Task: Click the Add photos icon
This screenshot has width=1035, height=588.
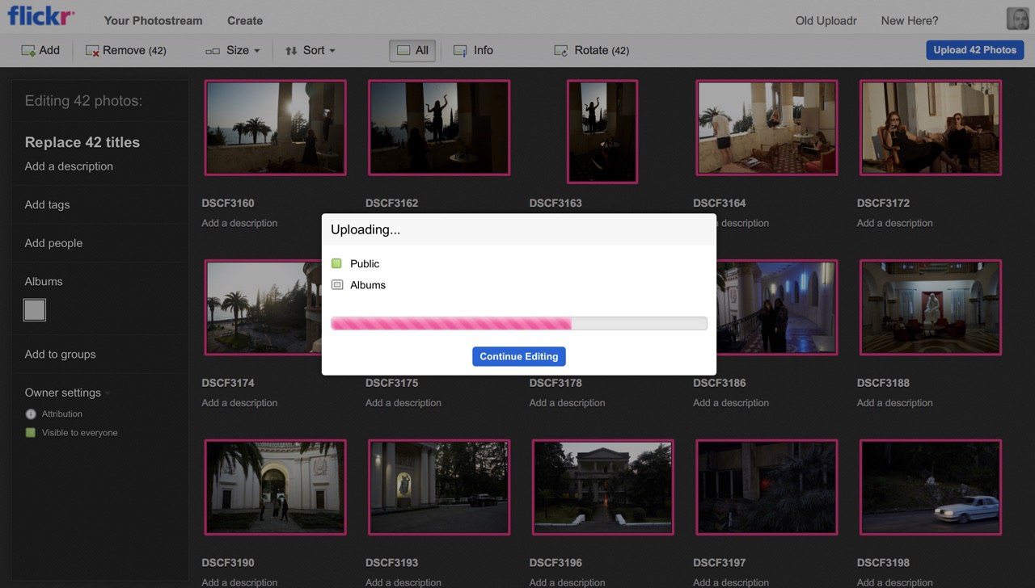Action: [x=28, y=50]
